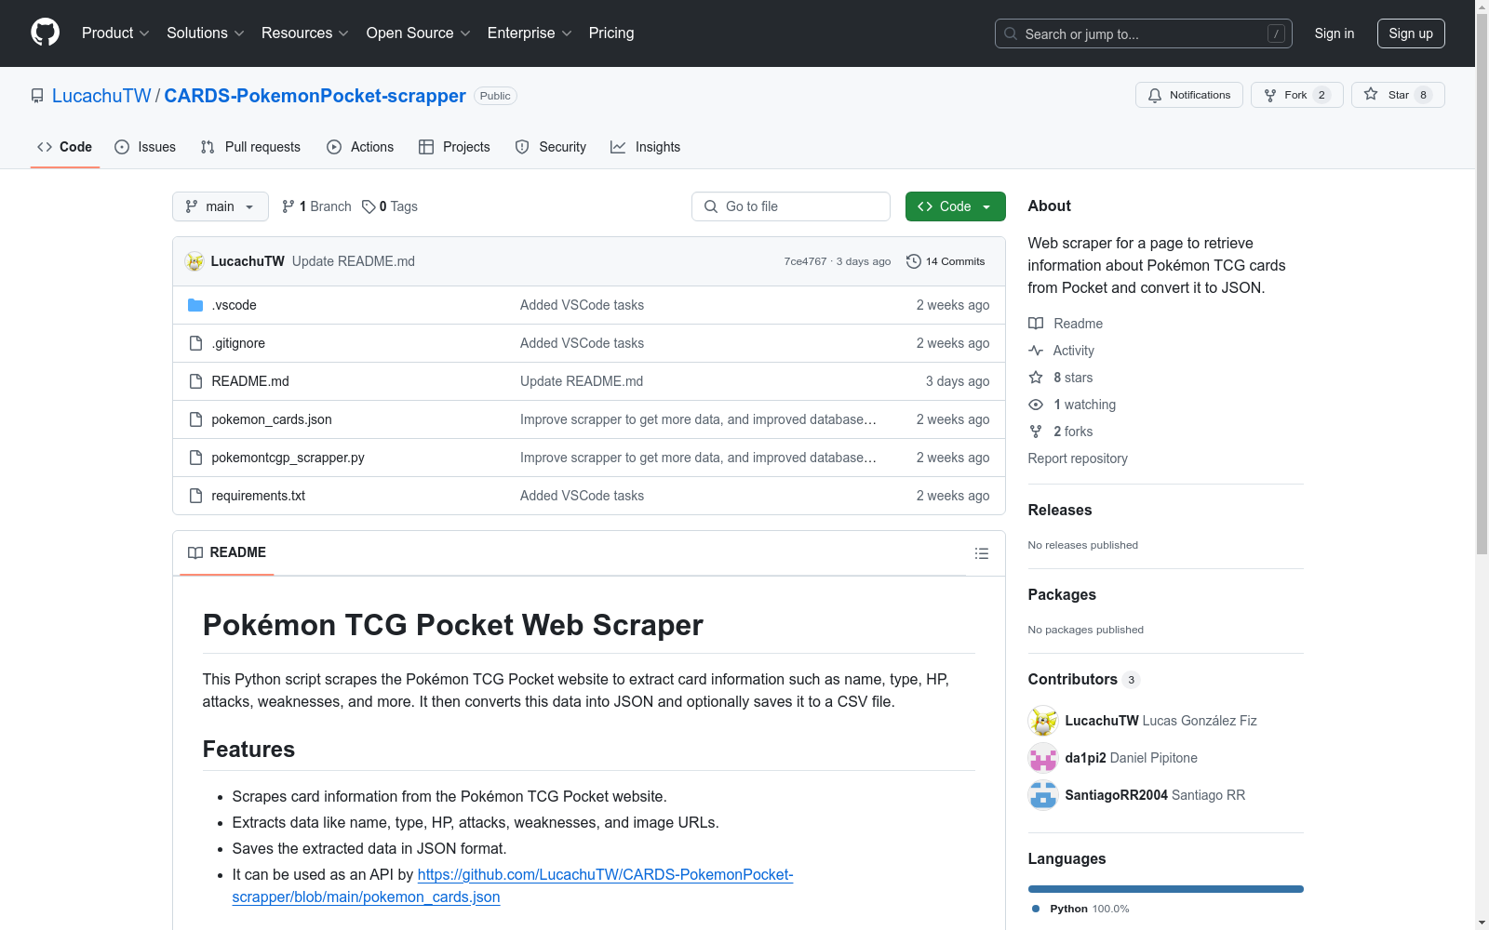The image size is (1489, 930).
Task: Click the Notifications button
Action: pos(1189,95)
